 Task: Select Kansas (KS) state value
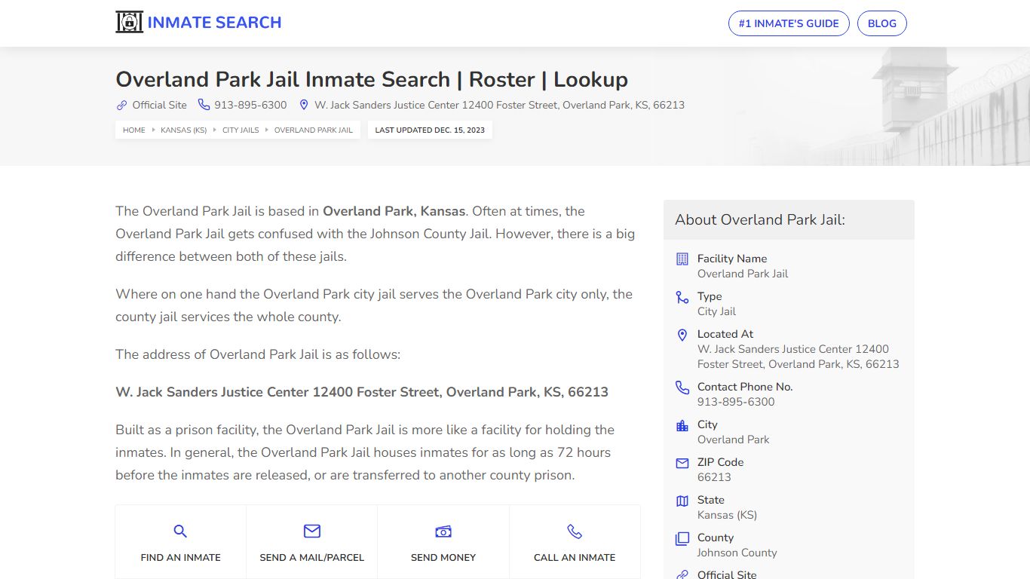pos(727,515)
